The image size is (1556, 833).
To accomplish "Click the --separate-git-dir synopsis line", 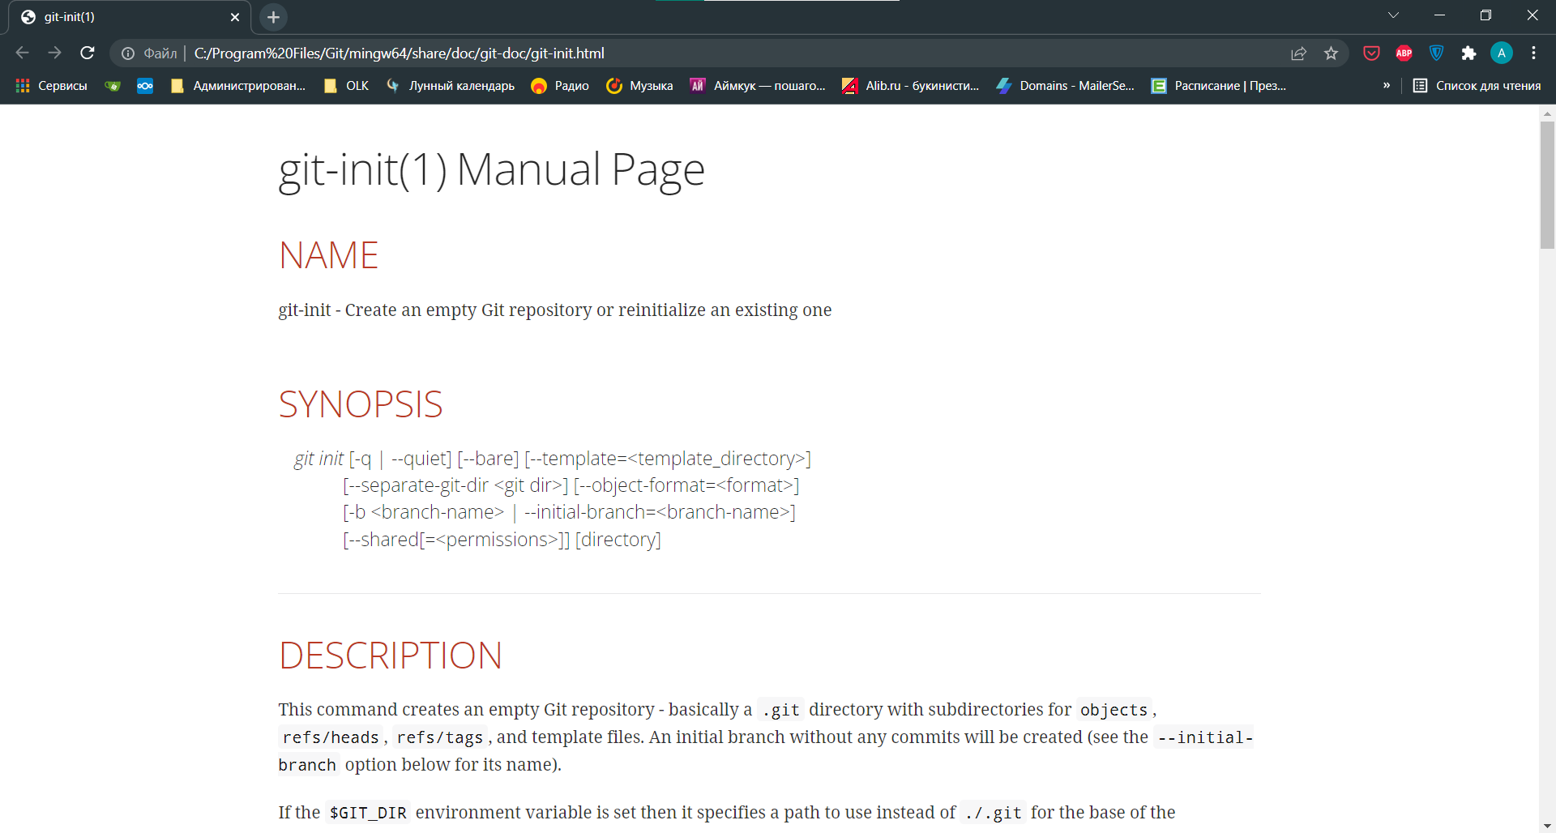I will click(571, 485).
